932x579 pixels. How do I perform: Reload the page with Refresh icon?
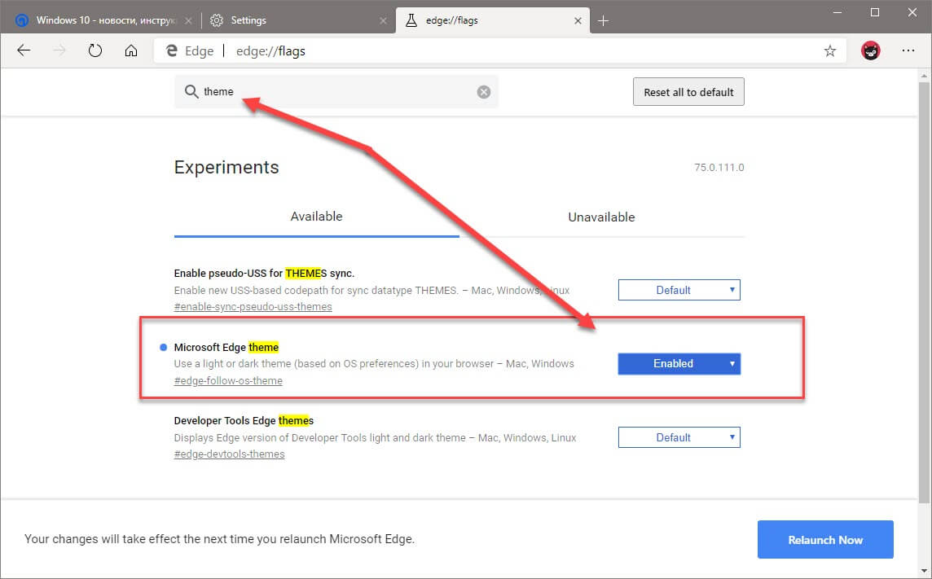[95, 50]
